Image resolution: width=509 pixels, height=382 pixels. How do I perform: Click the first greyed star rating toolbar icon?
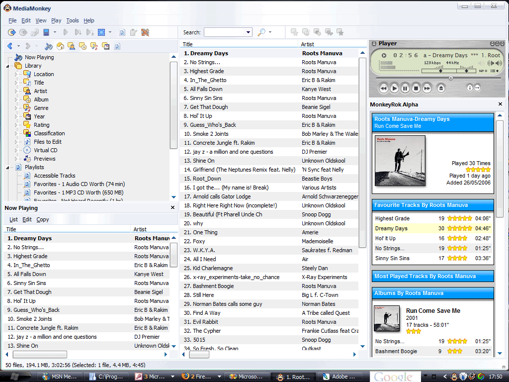click(294, 32)
